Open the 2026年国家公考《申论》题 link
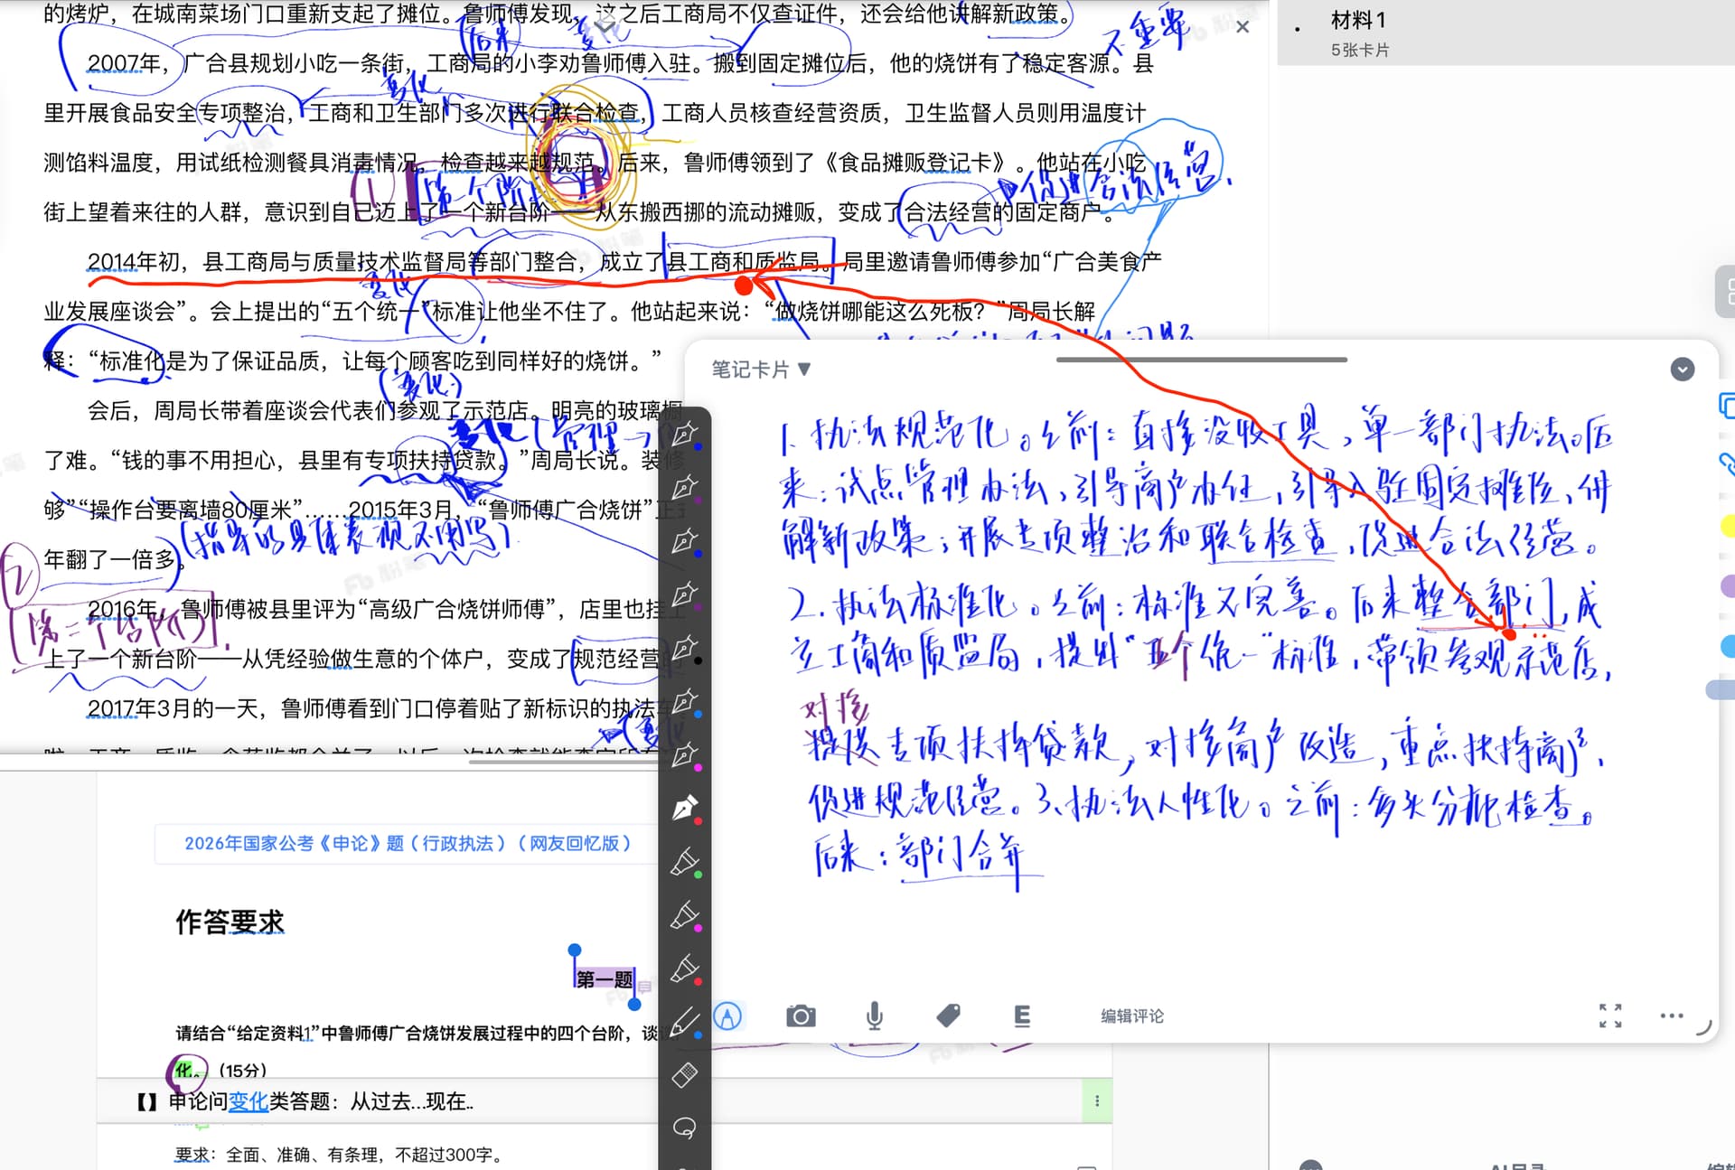 [408, 843]
